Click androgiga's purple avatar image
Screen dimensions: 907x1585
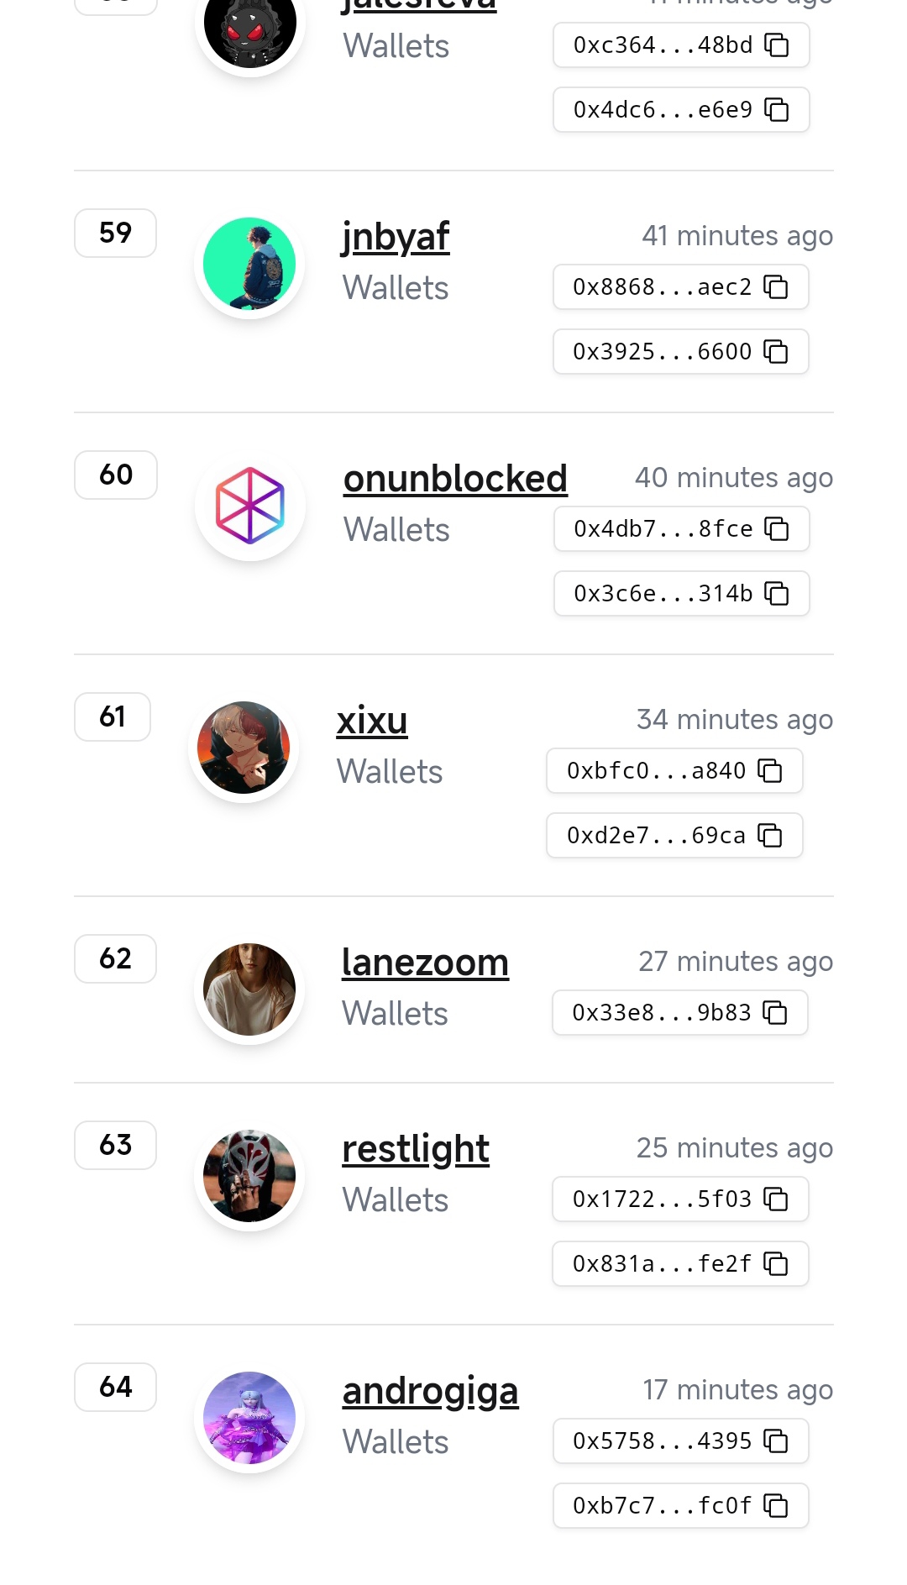249,1418
